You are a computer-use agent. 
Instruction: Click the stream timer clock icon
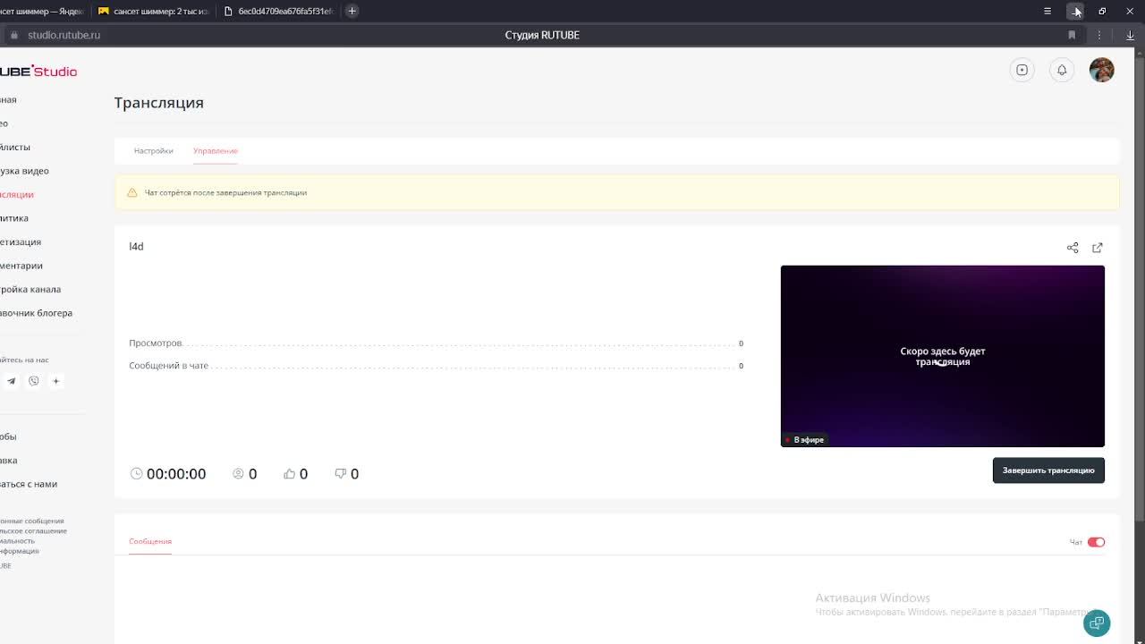pos(136,474)
